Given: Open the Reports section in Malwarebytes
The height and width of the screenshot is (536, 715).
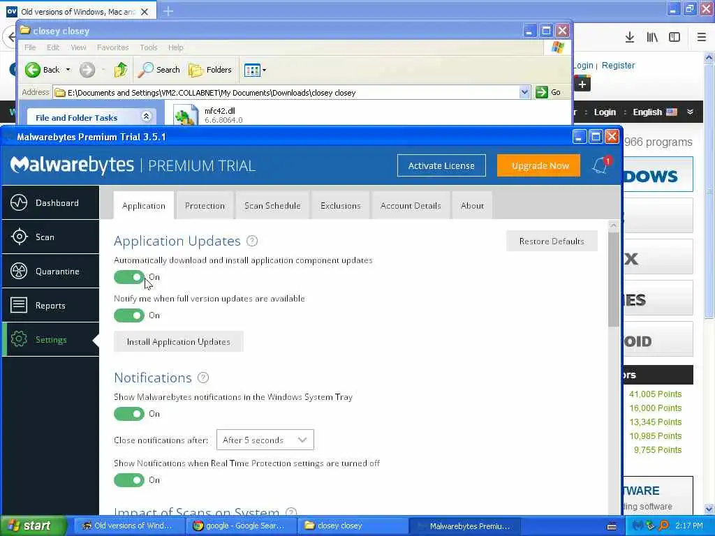Looking at the screenshot, I should point(50,306).
